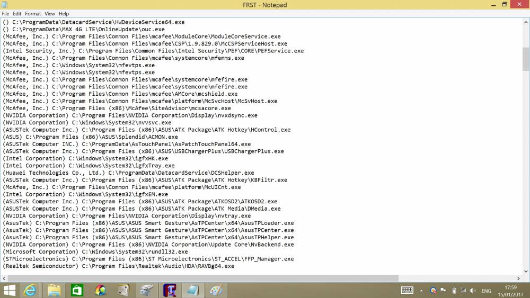This screenshot has height=298, width=530.
Task: Click the igfxHK.exe line
Action: (85, 158)
